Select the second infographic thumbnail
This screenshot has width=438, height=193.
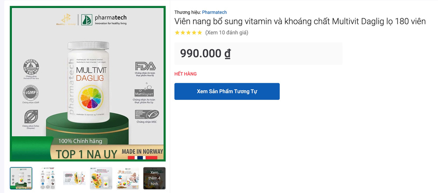click(x=47, y=178)
